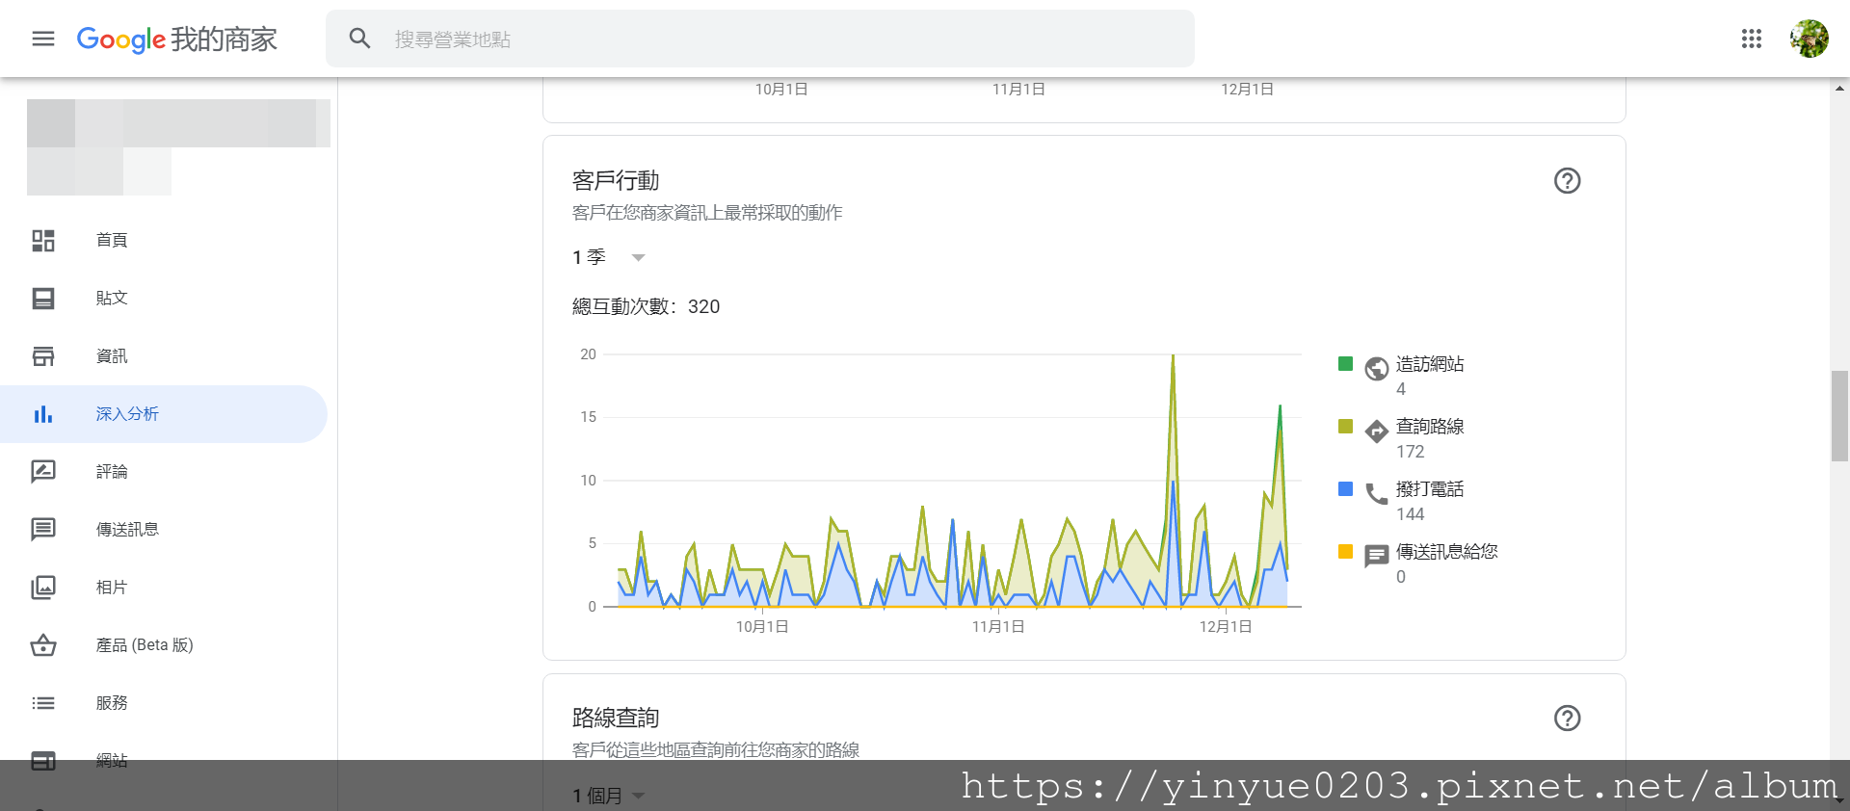Open help for 客戶行動 card
The width and height of the screenshot is (1850, 811).
pyautogui.click(x=1568, y=180)
